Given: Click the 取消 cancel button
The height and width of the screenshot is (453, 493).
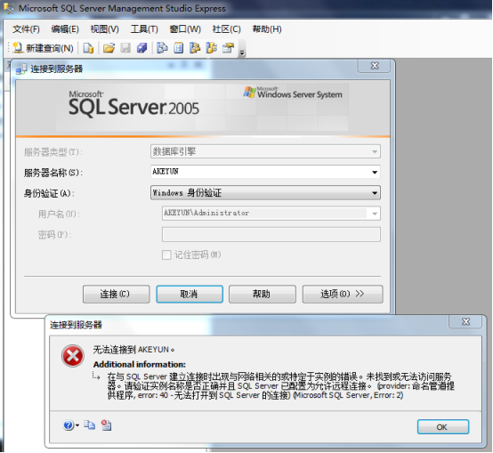Looking at the screenshot, I should (x=190, y=294).
